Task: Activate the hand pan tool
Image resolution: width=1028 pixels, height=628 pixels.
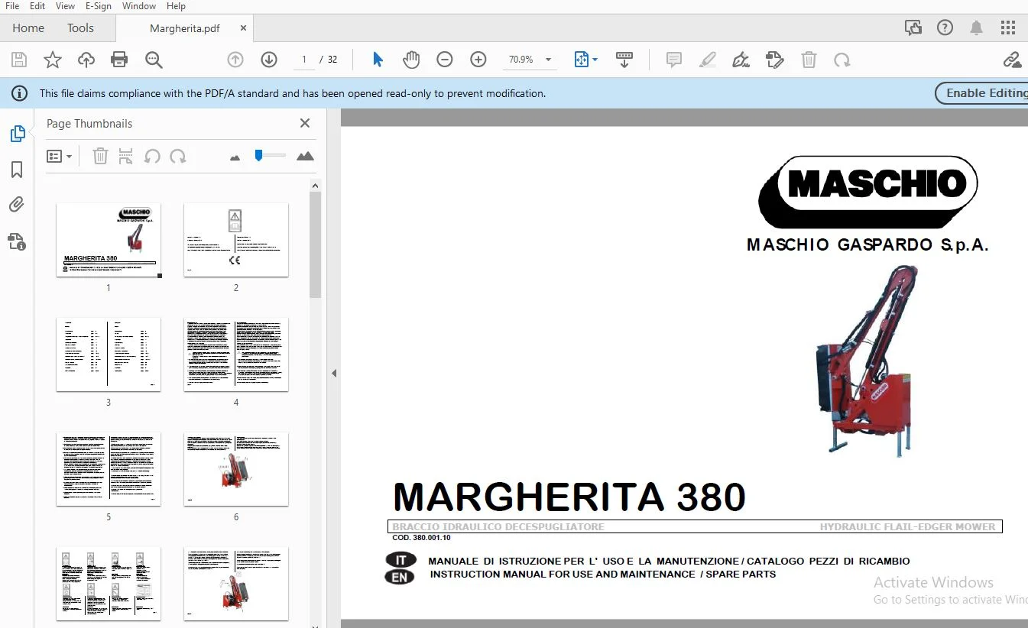Action: click(411, 60)
